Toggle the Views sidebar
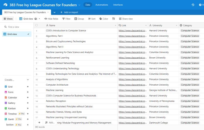 tap(8, 19)
